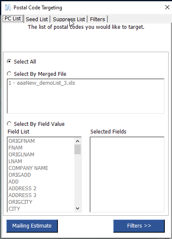Click the Field List scroll up arrow
This screenshot has height=239, width=172.
click(x=77, y=141)
